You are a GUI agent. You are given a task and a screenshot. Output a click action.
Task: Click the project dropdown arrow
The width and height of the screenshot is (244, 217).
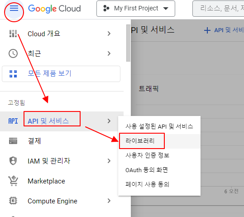(x=166, y=9)
